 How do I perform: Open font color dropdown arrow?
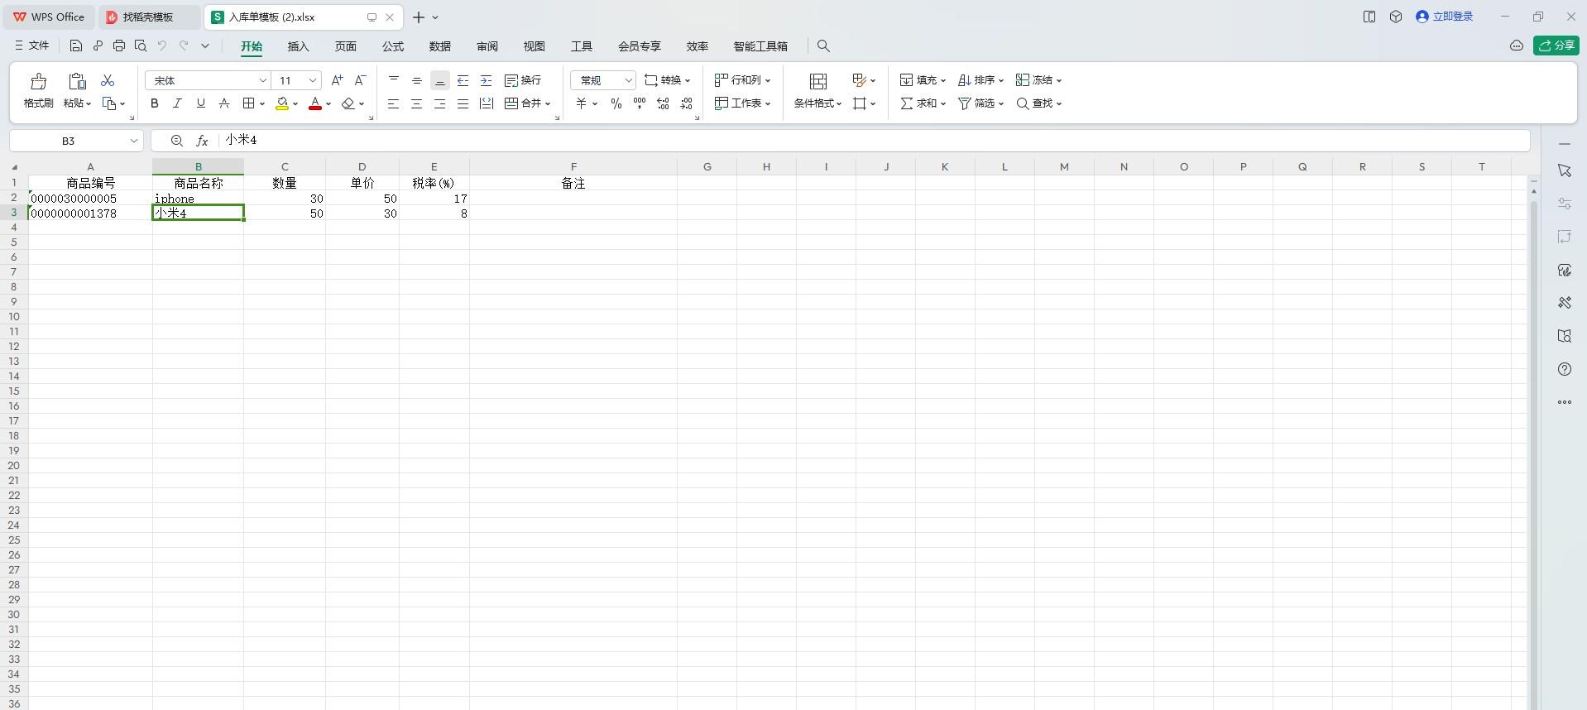(328, 104)
